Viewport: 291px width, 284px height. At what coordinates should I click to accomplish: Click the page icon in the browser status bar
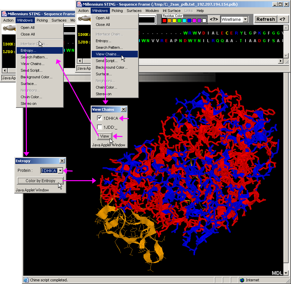(26, 280)
